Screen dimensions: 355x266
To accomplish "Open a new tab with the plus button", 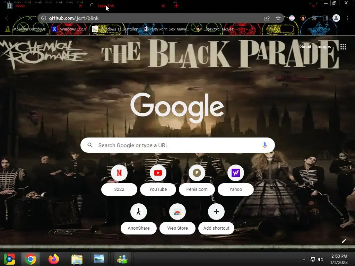I will pyautogui.click(x=176, y=6).
